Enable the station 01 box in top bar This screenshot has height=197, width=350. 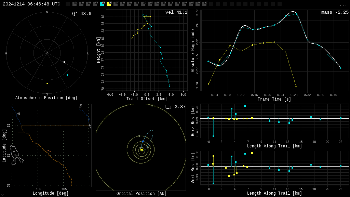tap(75, 4)
